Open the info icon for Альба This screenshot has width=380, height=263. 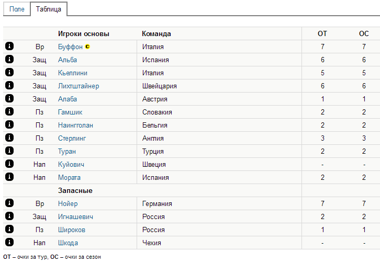[x=9, y=60]
